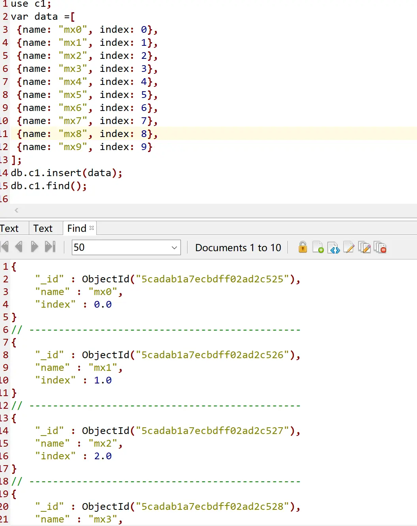This screenshot has height=526, width=417.
Task: Switch to the second Text tab
Action: point(43,228)
